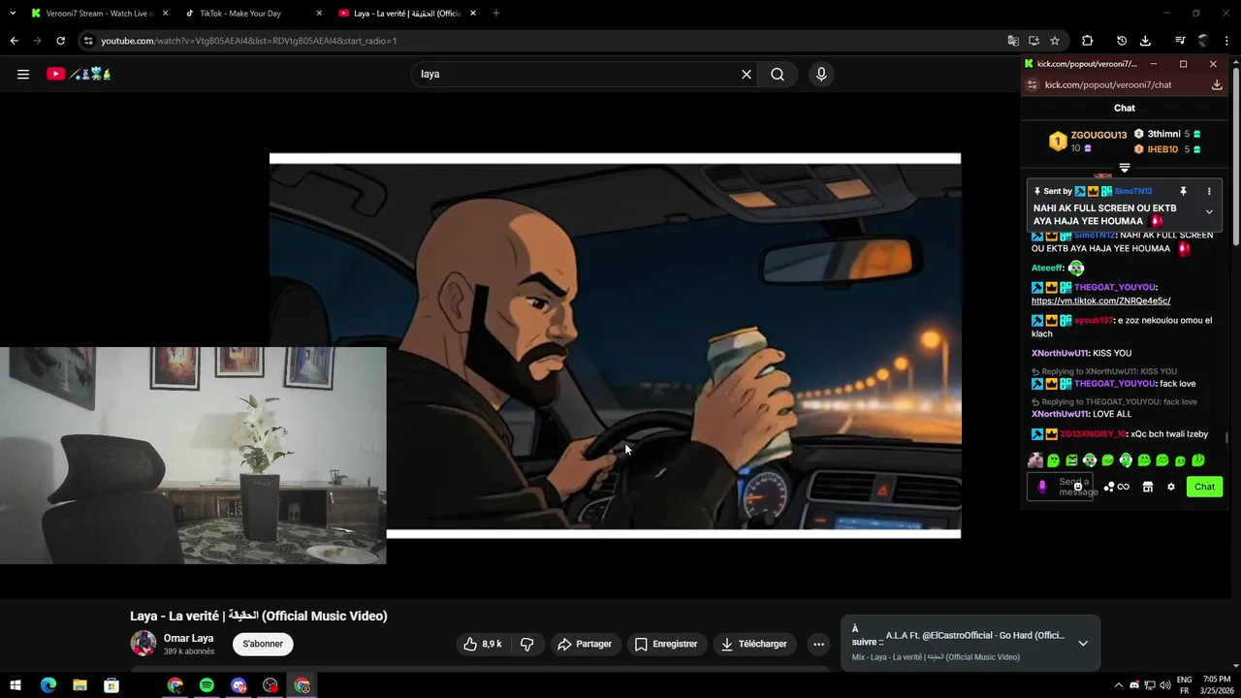Image resolution: width=1241 pixels, height=698 pixels.
Task: Bookmark this page with the star icon
Action: coord(1055,41)
